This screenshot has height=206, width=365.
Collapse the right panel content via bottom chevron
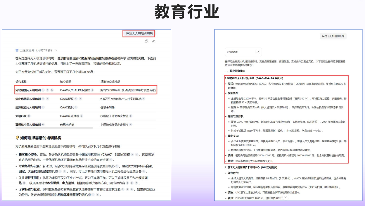point(286,197)
